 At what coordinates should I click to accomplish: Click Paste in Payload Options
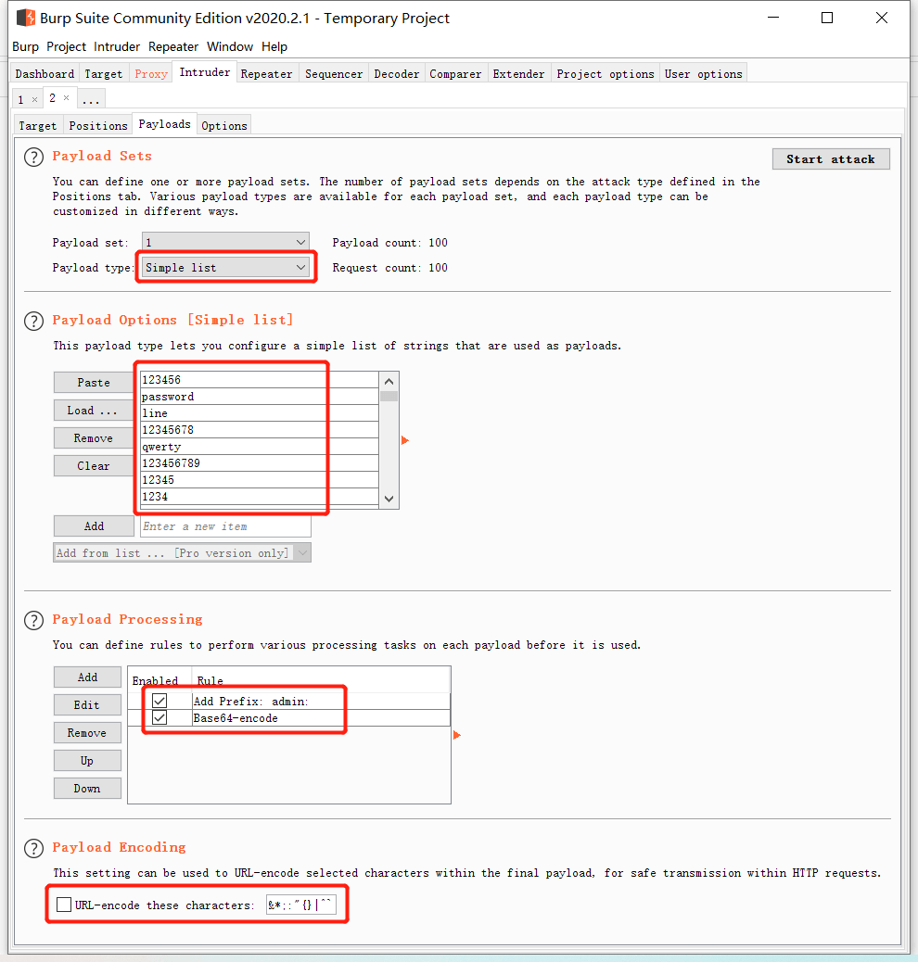(94, 382)
